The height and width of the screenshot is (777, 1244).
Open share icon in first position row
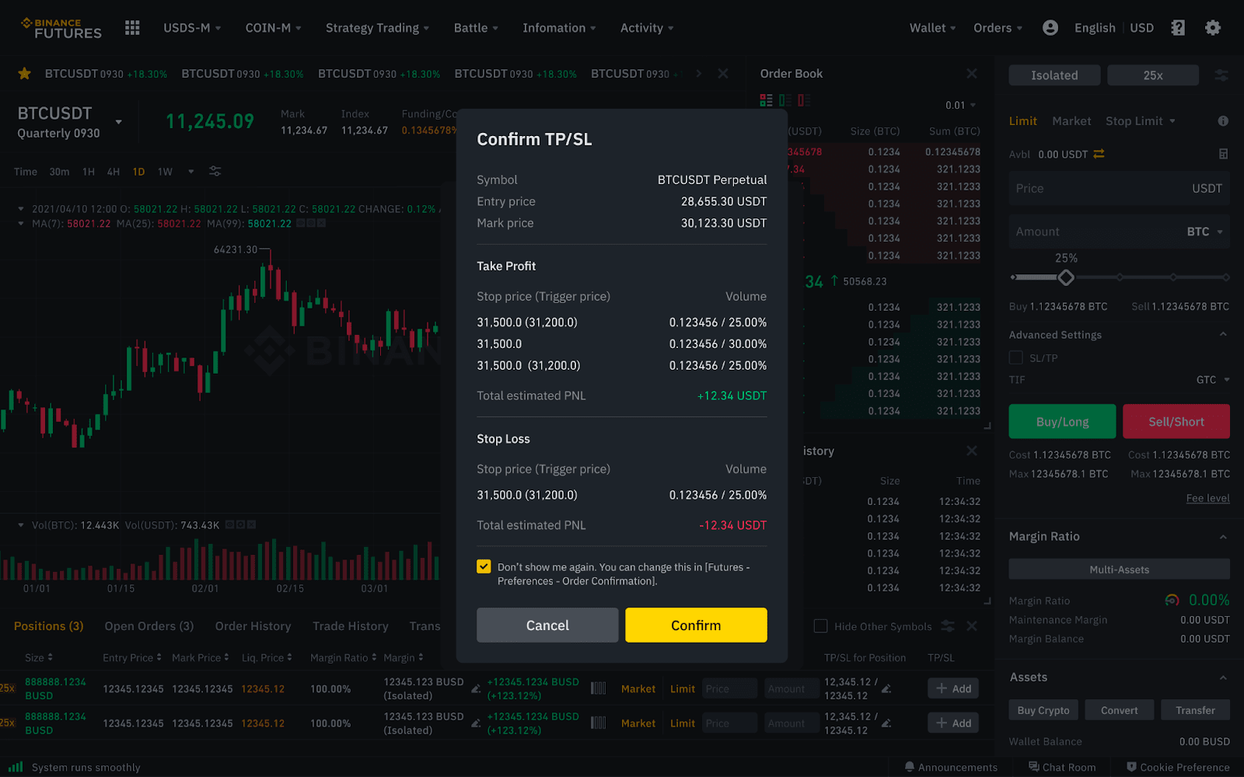[x=598, y=688]
